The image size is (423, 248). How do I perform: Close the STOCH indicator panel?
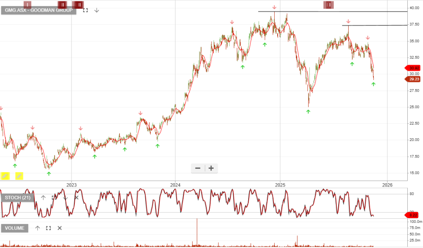(76, 198)
